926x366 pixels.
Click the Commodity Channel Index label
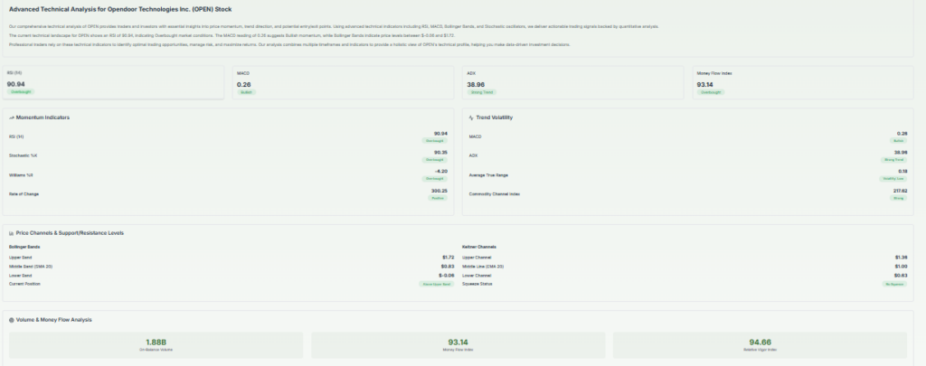click(495, 194)
